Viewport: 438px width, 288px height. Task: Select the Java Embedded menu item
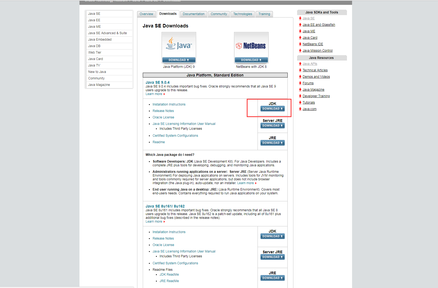point(109,40)
